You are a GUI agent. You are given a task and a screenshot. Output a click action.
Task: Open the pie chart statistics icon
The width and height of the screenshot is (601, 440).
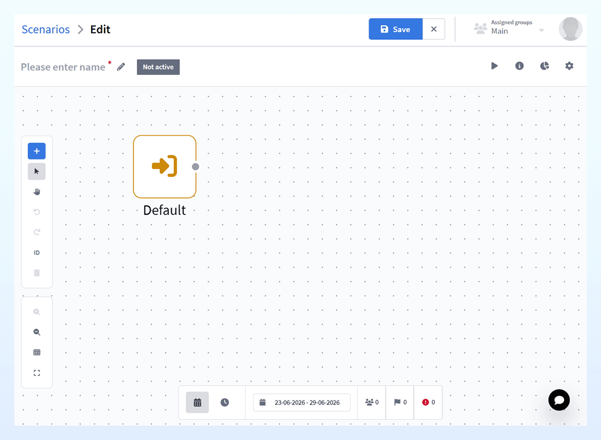click(544, 66)
